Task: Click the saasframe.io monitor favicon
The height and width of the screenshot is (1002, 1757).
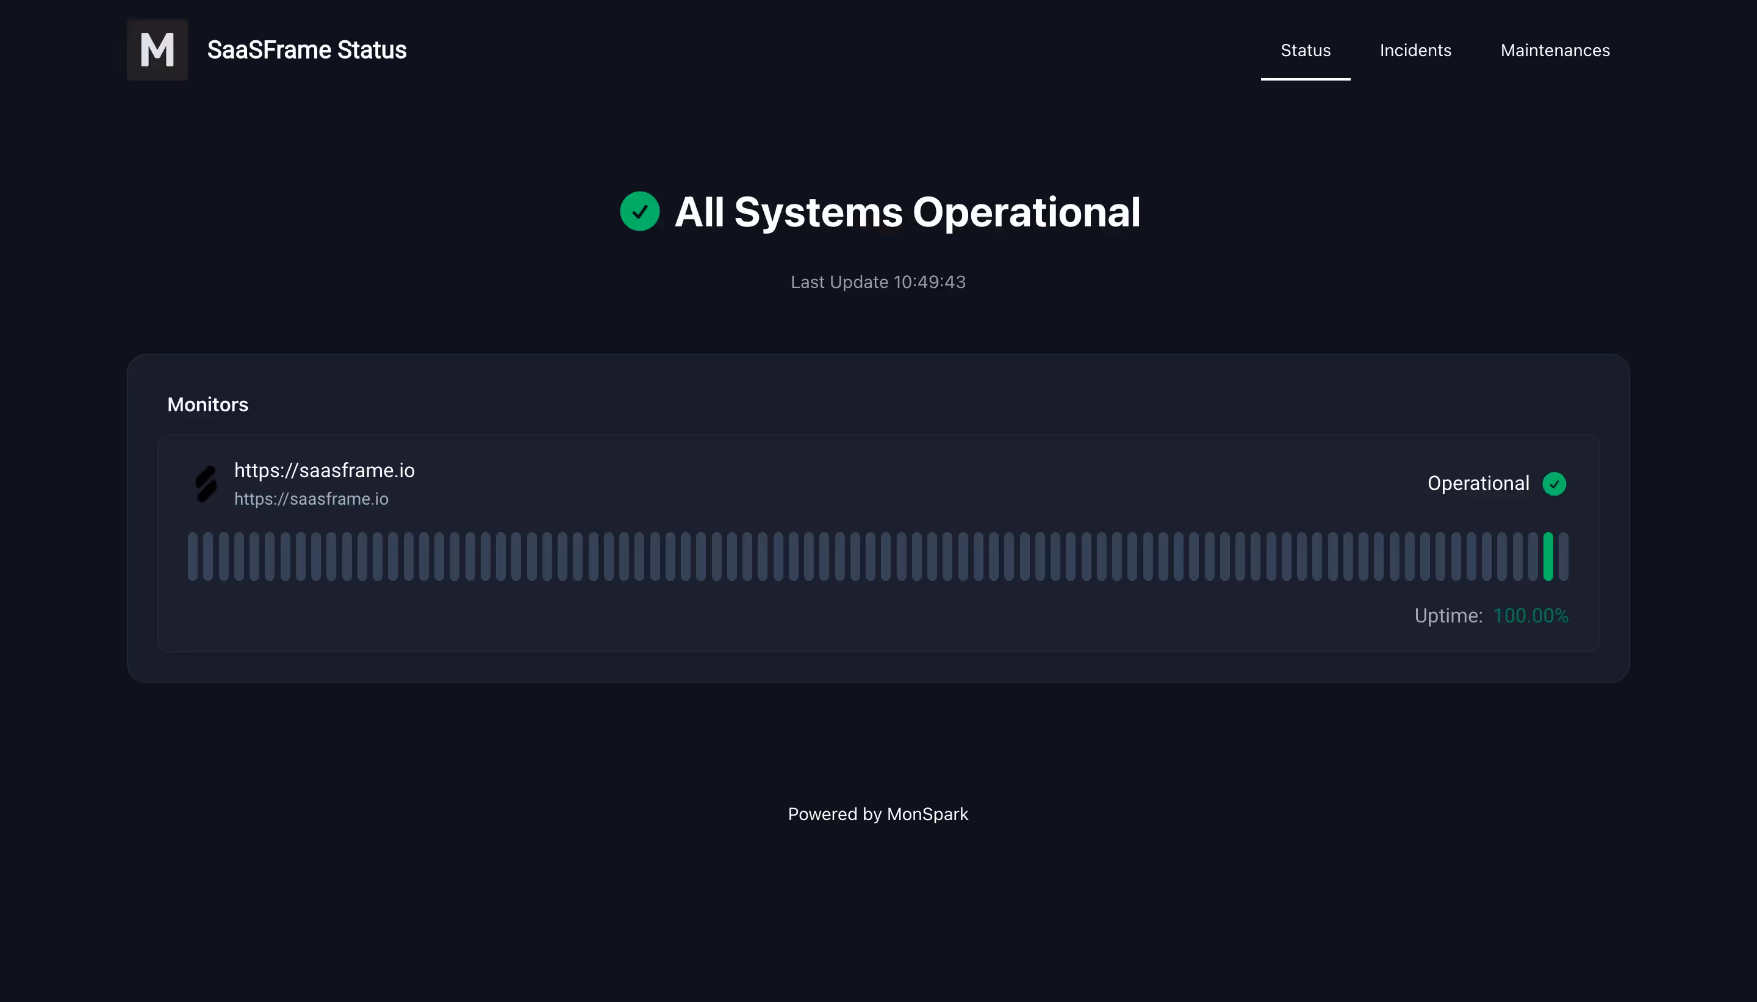Action: point(206,483)
